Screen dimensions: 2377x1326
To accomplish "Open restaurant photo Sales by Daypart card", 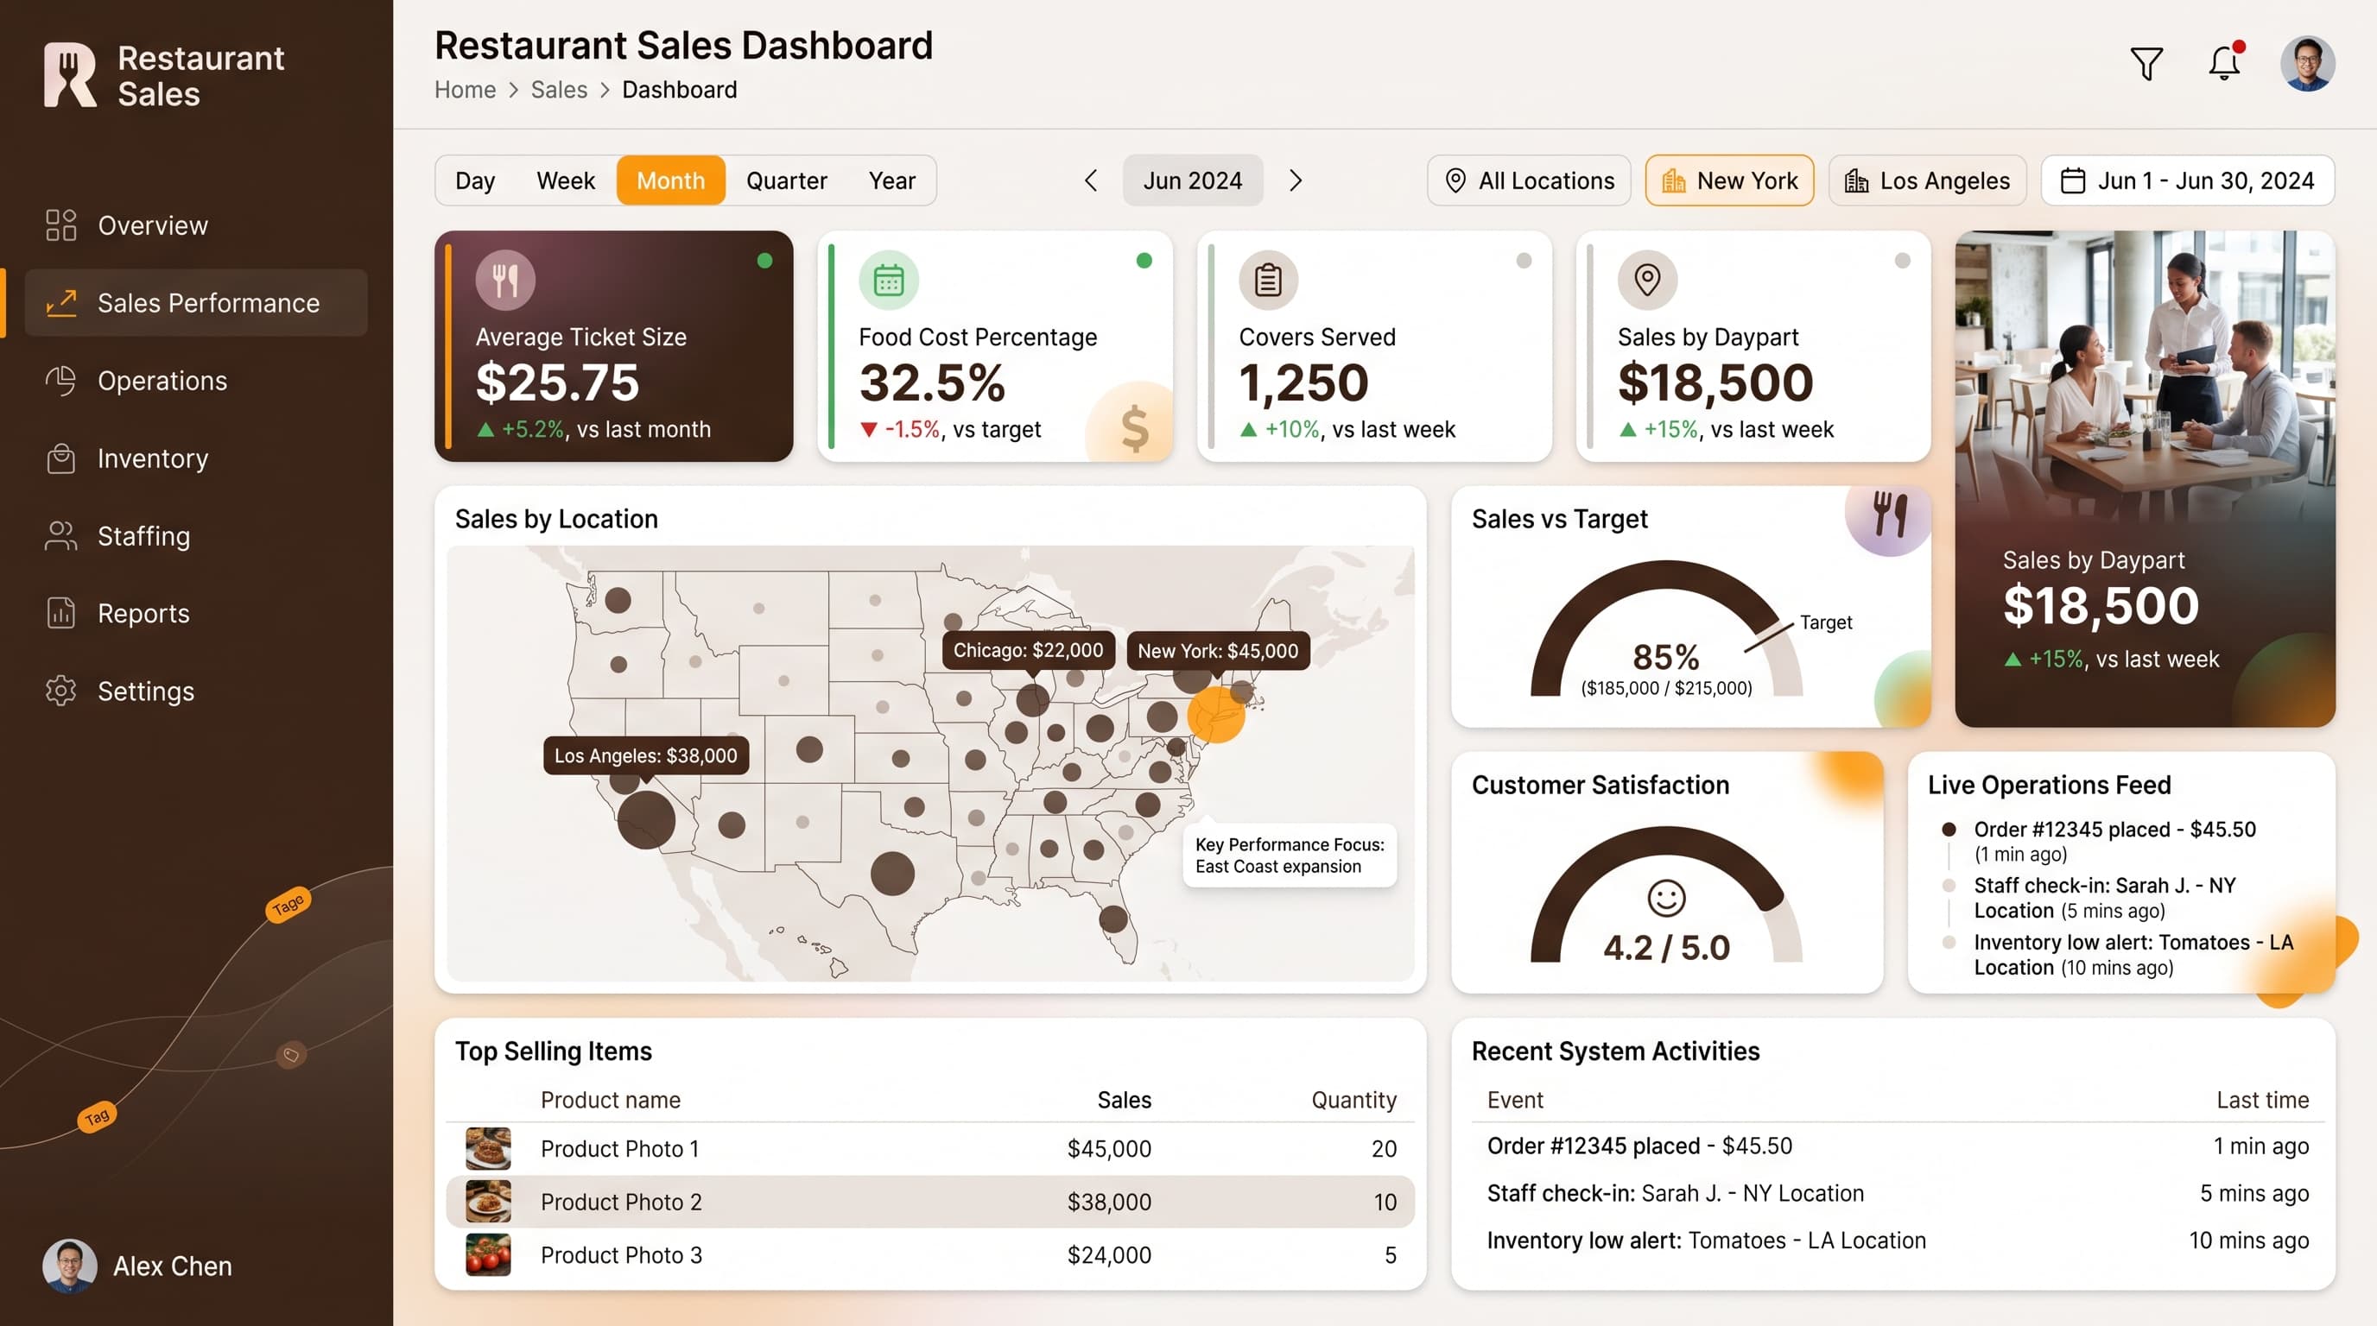I will [2145, 478].
